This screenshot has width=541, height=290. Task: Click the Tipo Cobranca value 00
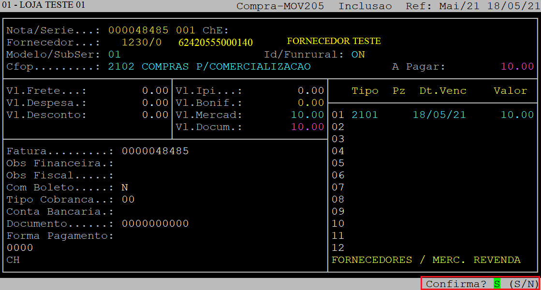tap(128, 199)
